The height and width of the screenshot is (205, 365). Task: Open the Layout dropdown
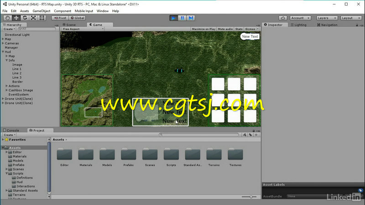351,18
